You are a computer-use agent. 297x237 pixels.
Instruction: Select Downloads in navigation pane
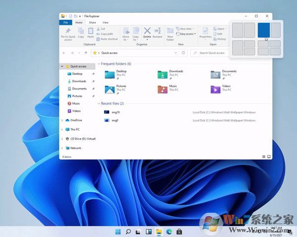[x=77, y=81]
